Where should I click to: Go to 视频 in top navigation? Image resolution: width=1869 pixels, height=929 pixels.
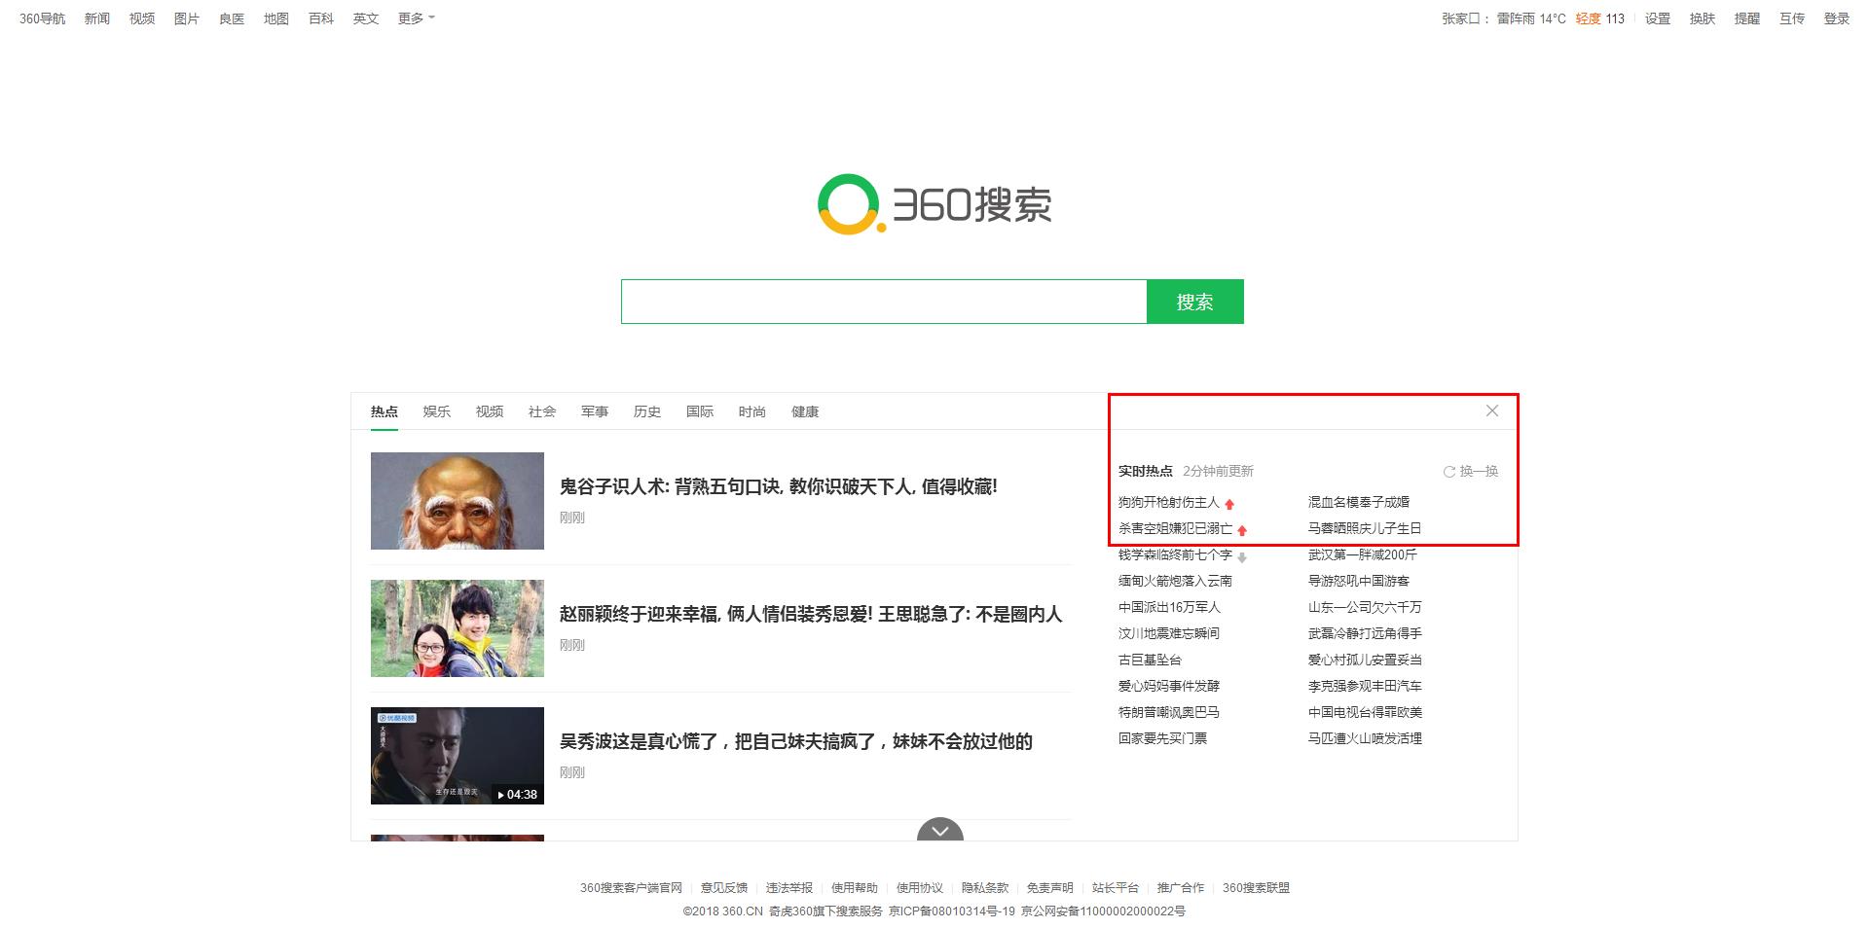pyautogui.click(x=142, y=18)
